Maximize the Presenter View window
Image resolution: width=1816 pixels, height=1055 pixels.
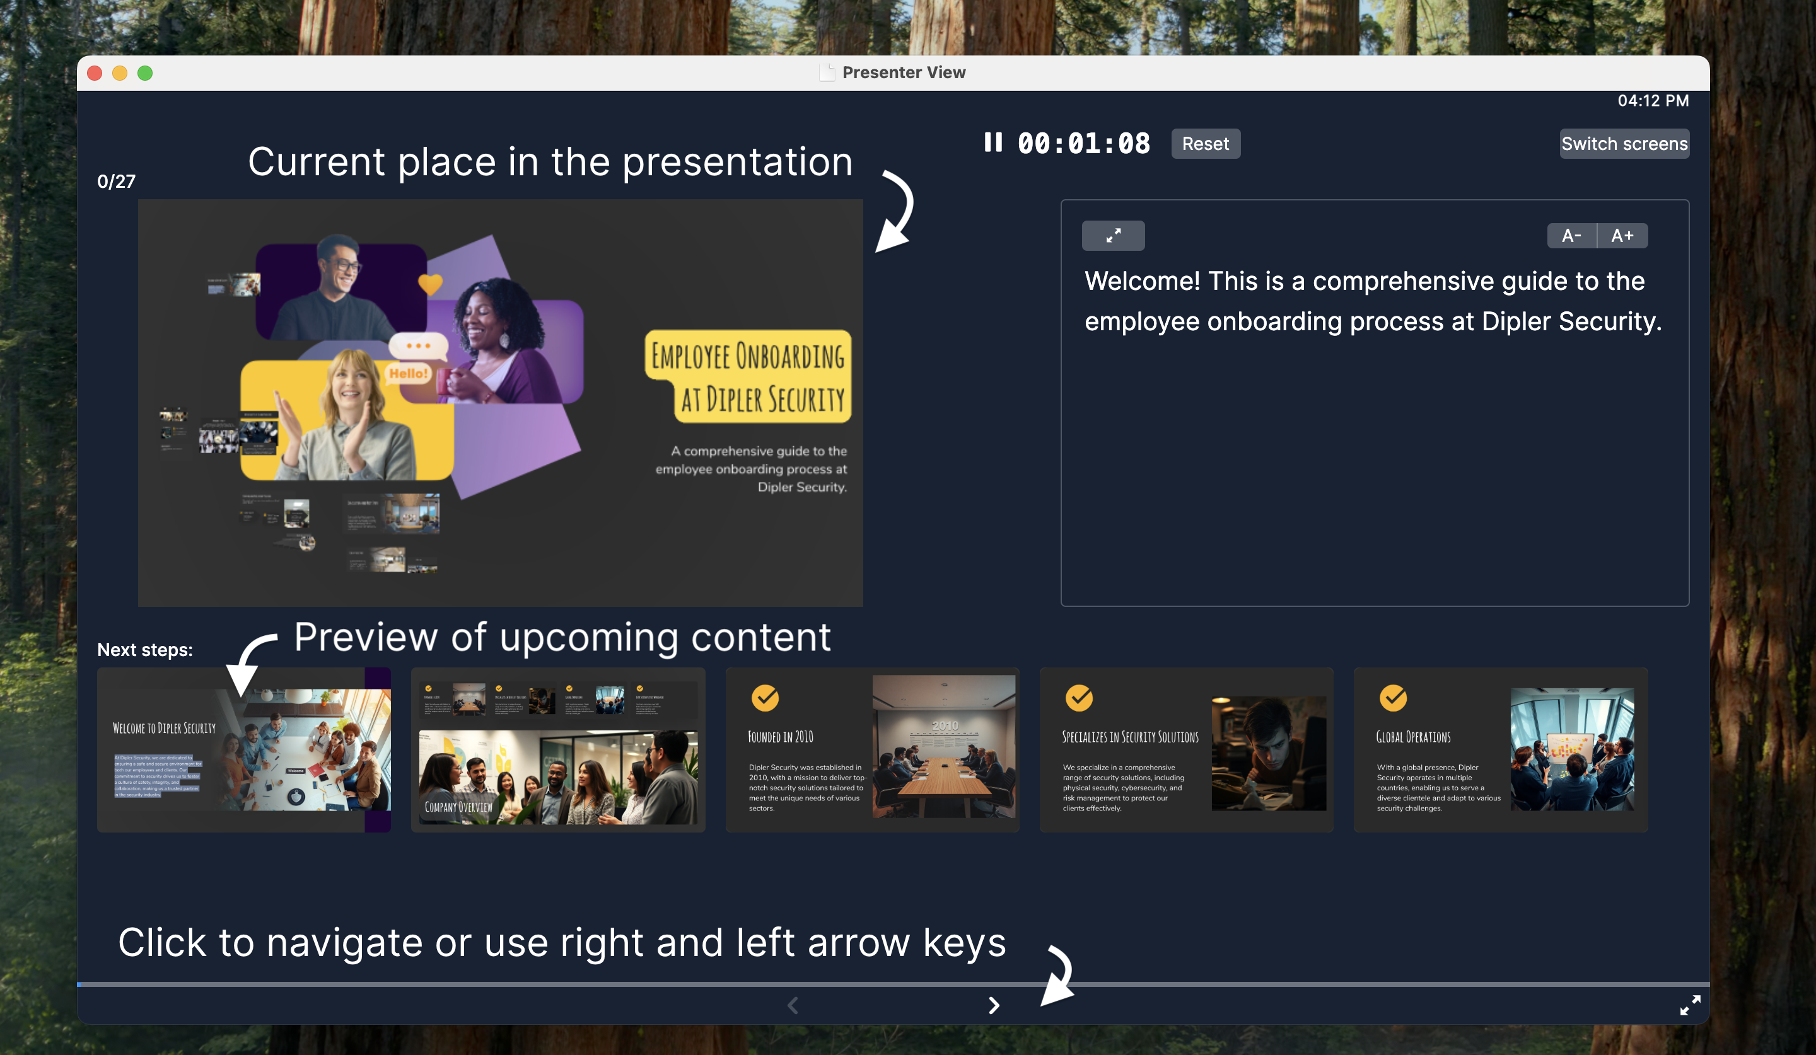[145, 72]
